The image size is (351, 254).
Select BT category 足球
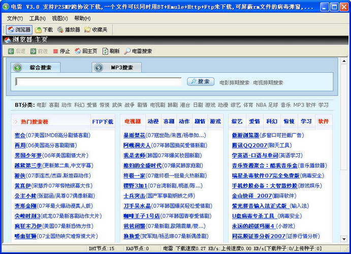tap(273, 105)
